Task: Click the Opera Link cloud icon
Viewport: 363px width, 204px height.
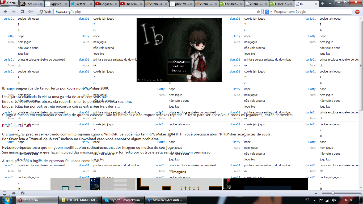Action: pyautogui.click(x=14, y=193)
